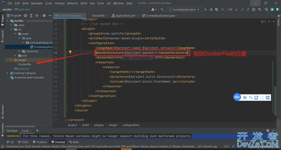Add a new terminal session with plus
281x150 pixels.
click(37, 130)
